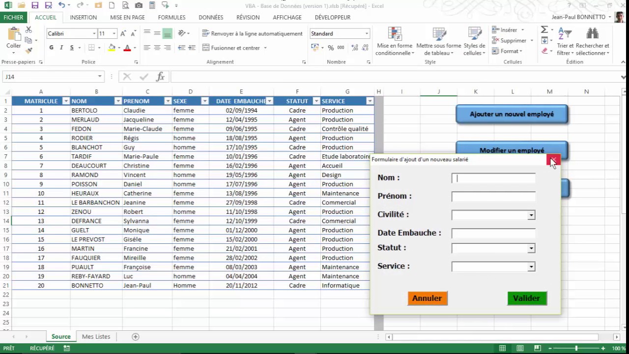Click the Cut scissors icon
The width and height of the screenshot is (629, 354).
[29, 30]
